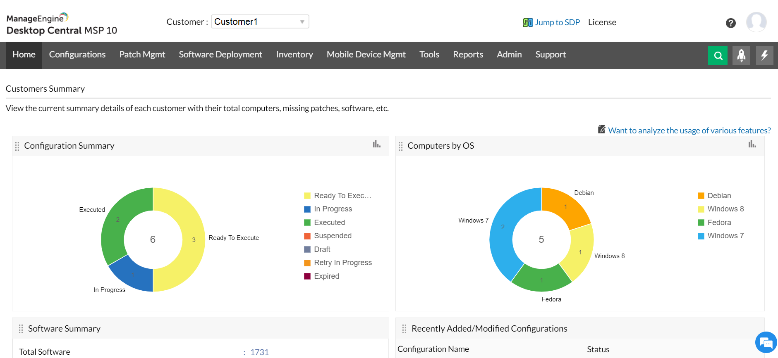Toggle Ready To Execute legend entry
This screenshot has width=778, height=358.
point(342,196)
